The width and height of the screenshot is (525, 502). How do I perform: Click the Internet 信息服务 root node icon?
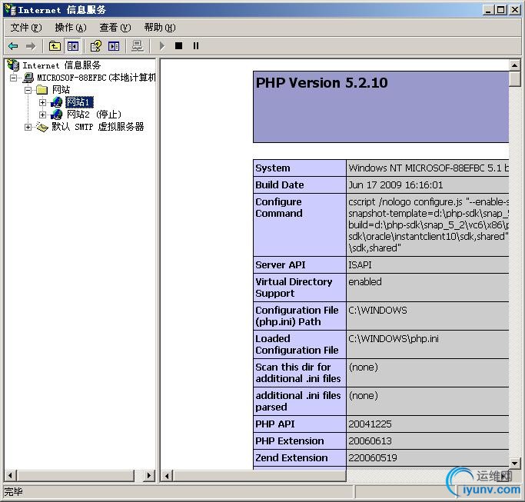pos(13,65)
